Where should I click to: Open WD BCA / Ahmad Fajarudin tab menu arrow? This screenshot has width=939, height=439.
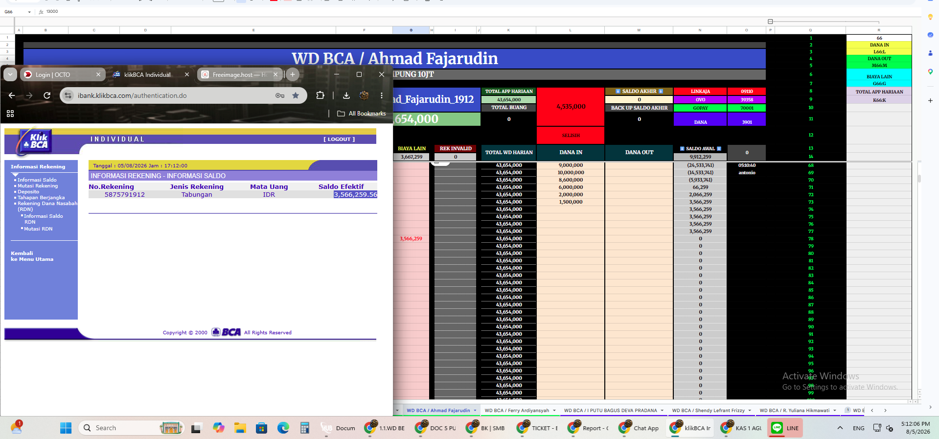click(475, 411)
